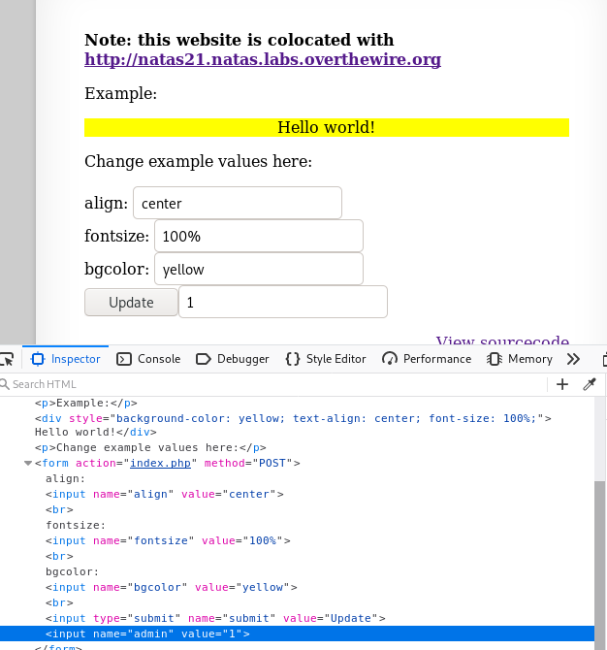The image size is (607, 650).
Task: Activate the element picker tool
Action: pos(7,359)
